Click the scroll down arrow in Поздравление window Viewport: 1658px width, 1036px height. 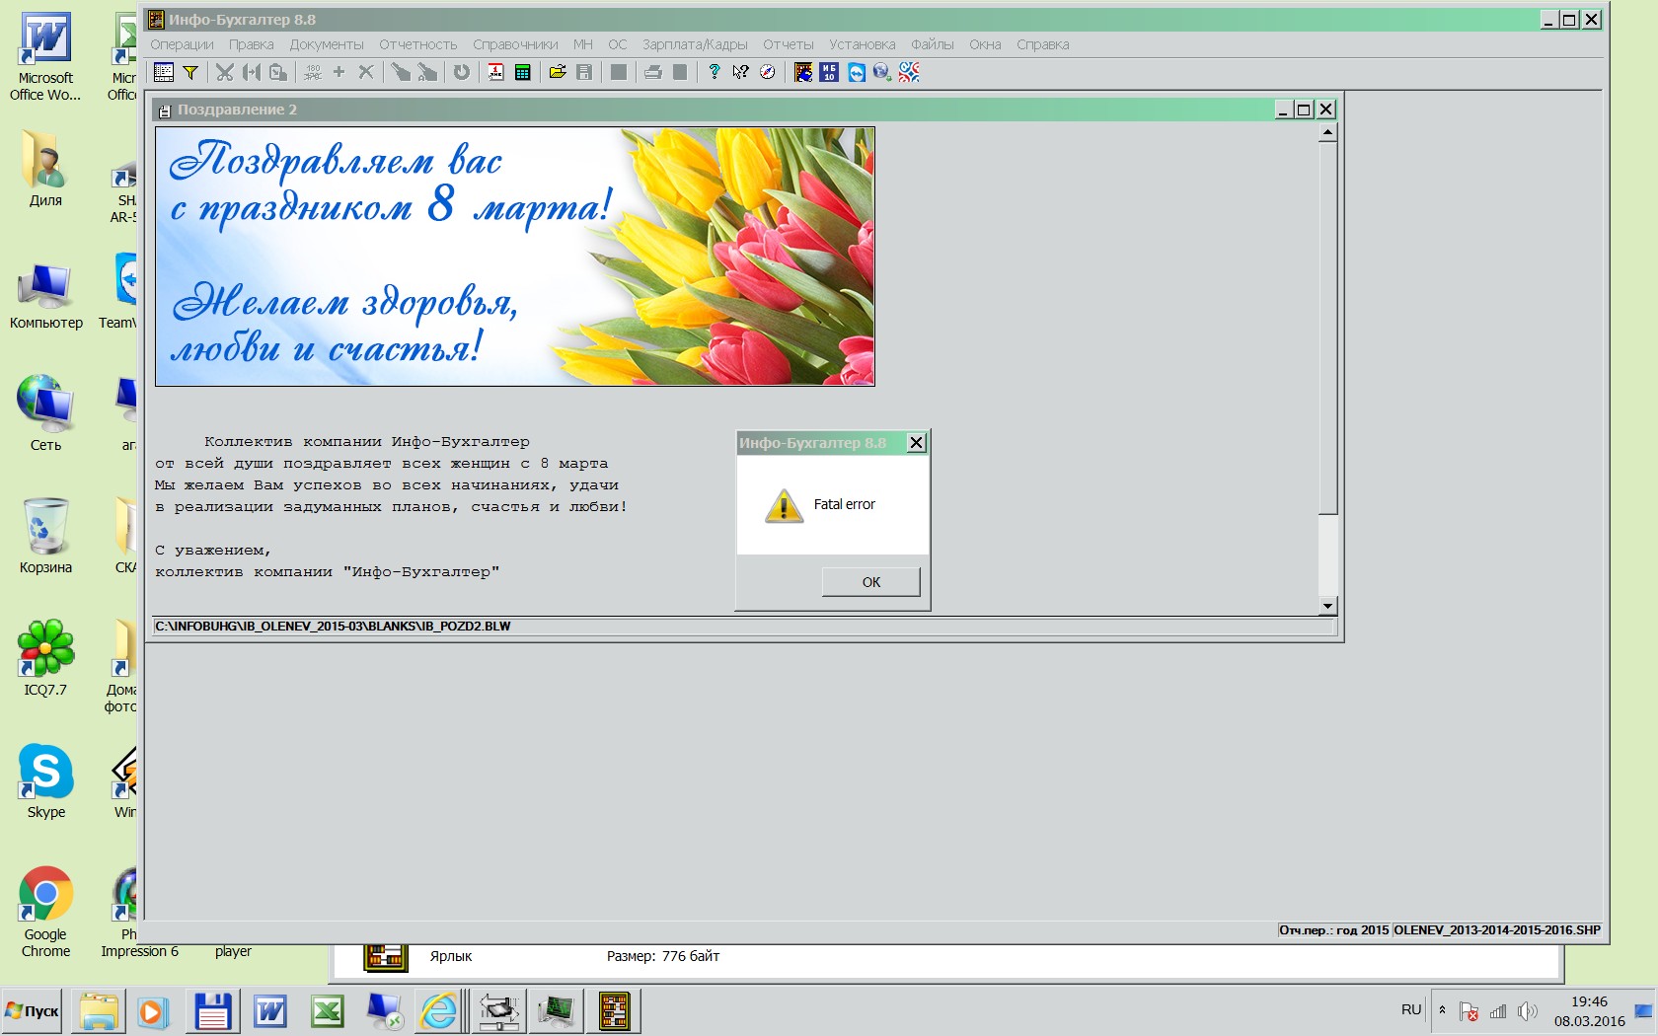1327,606
